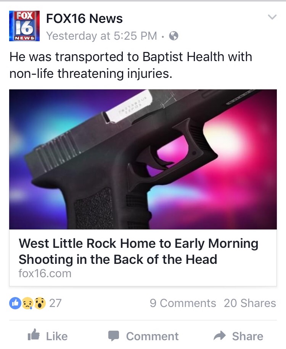Viewport: 286px width, 349px height.
Task: Click the wow surprised reaction emoji
Action: click(x=40, y=303)
